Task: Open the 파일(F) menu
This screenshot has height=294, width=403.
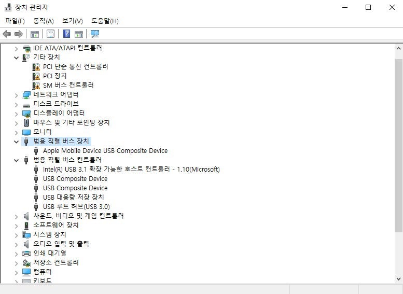Action: [x=15, y=21]
